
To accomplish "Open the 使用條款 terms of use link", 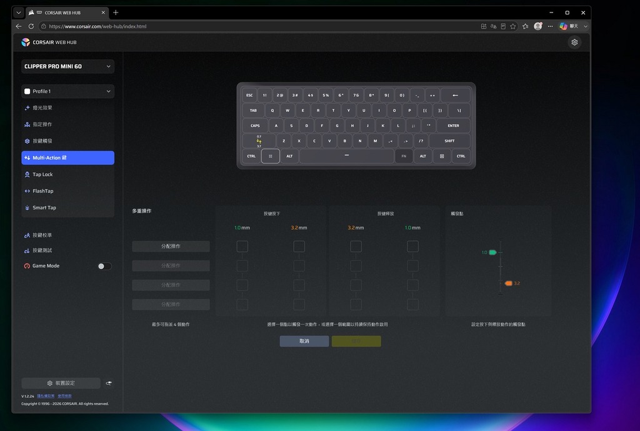I will click(x=64, y=396).
